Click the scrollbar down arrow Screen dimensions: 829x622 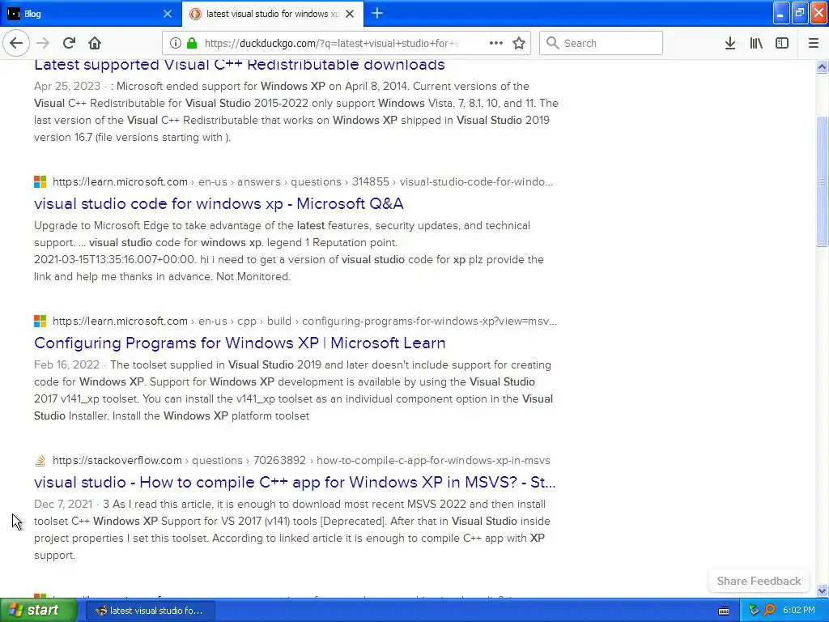[822, 590]
